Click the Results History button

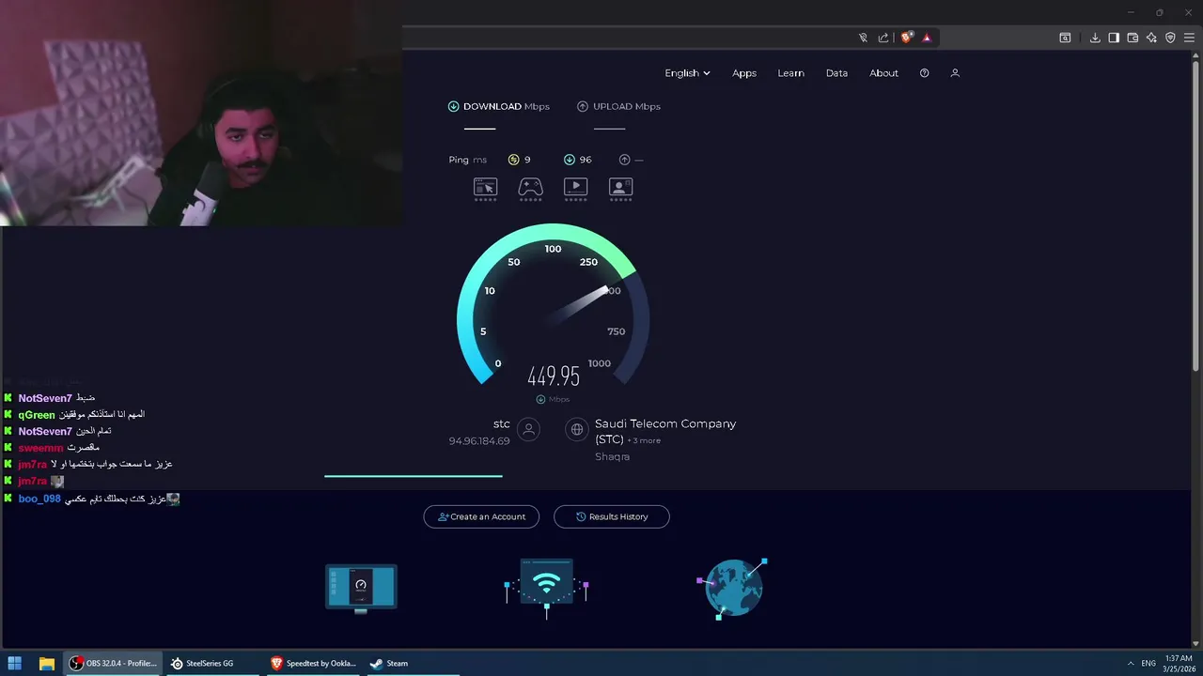pyautogui.click(x=612, y=516)
